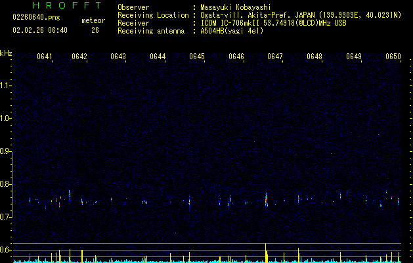
Task: Click the 0641 time marker
Action: (45, 57)
